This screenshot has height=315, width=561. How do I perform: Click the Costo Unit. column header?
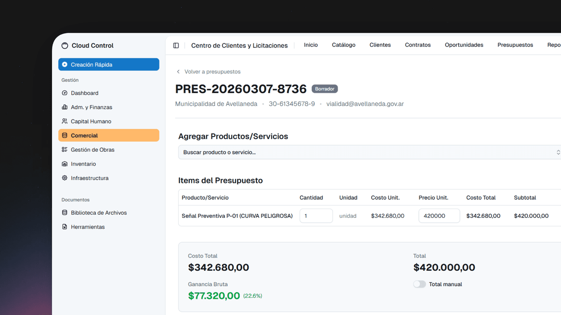pos(385,198)
